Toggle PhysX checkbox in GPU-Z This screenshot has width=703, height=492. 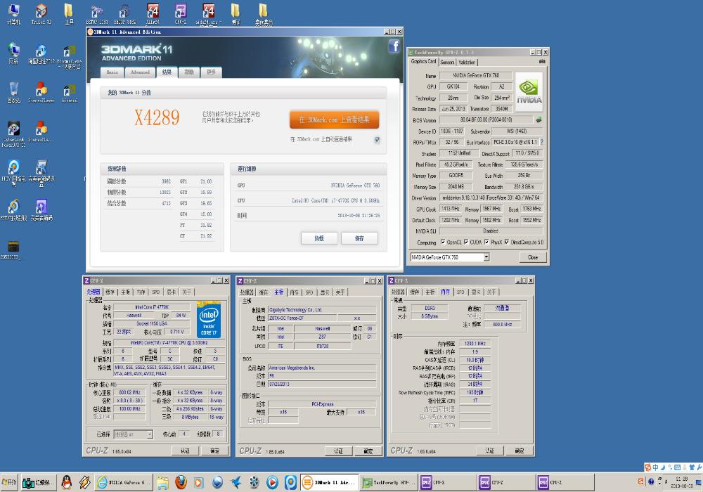tap(486, 242)
